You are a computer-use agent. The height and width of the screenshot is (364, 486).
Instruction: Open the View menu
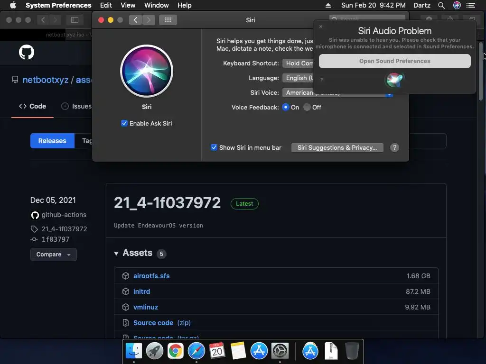pos(128,5)
